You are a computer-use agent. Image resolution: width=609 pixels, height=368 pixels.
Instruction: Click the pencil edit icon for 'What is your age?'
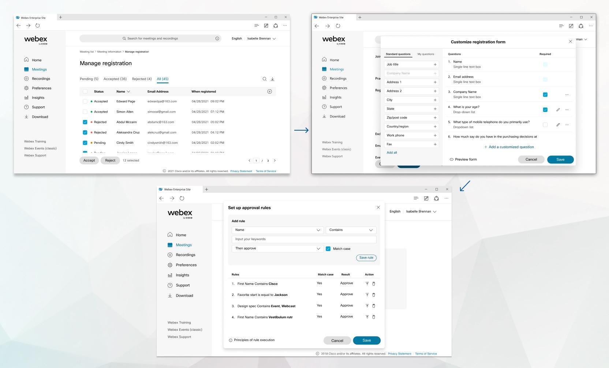tap(558, 110)
